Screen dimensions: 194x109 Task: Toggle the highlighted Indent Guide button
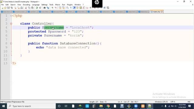point(74,8)
